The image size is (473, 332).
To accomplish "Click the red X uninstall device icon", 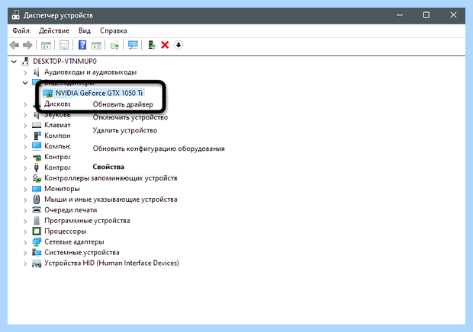I will [x=165, y=45].
